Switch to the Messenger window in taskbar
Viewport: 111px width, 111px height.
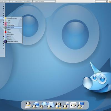tap(21, 1)
